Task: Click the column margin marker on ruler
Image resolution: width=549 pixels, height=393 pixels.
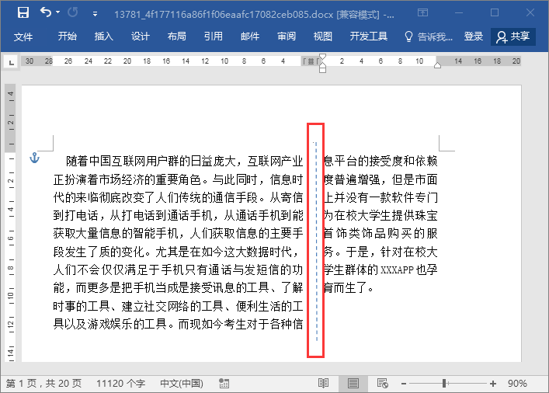Action: pos(311,61)
